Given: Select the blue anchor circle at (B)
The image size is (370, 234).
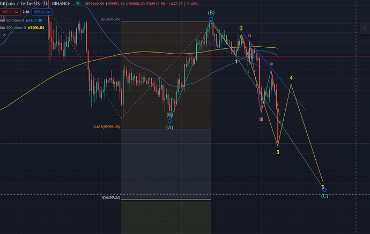Looking at the screenshot, I should click(211, 19).
